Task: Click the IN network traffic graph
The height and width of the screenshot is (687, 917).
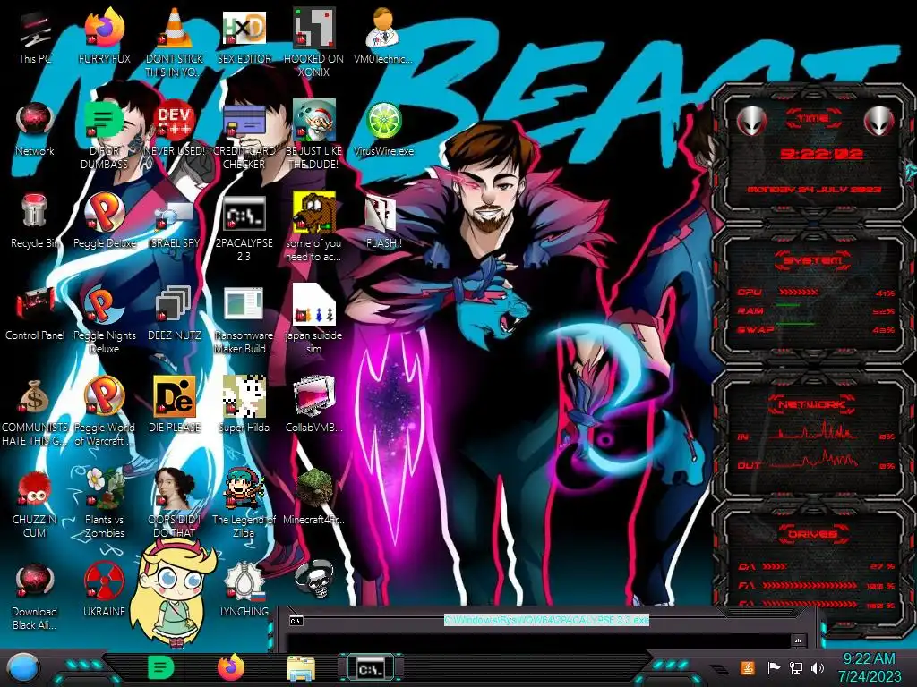Action: tap(813, 431)
